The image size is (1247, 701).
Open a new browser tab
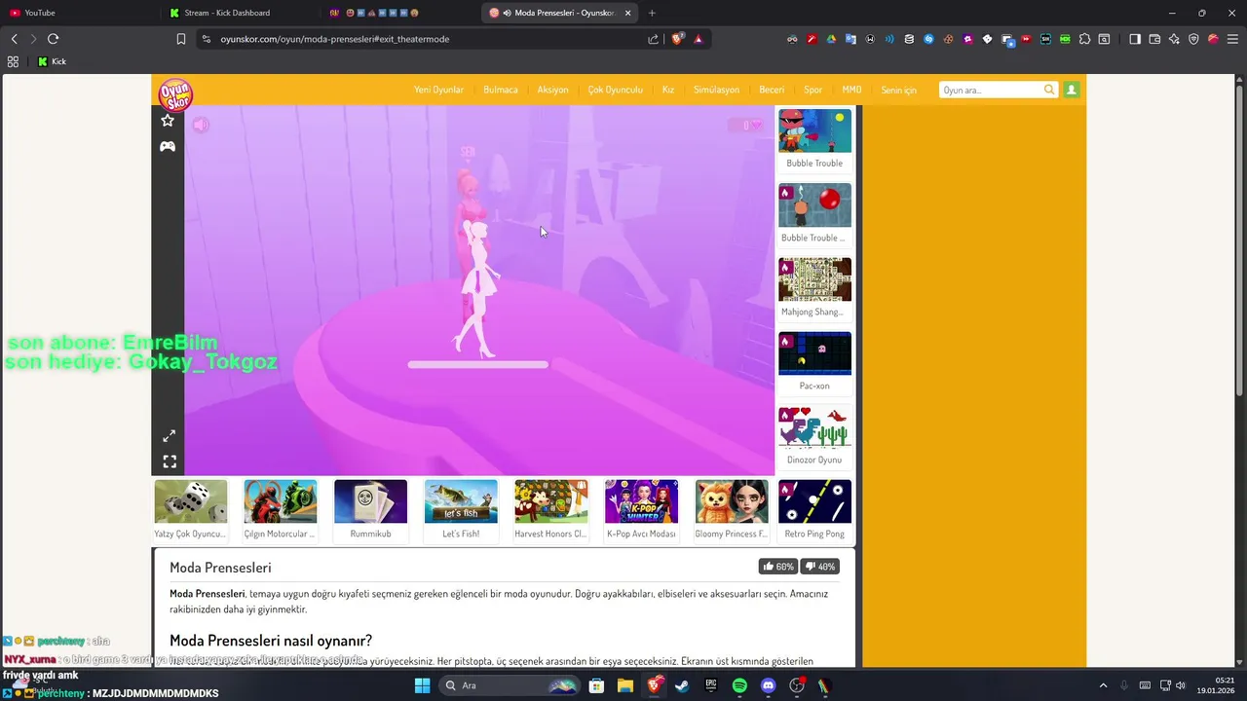(652, 13)
